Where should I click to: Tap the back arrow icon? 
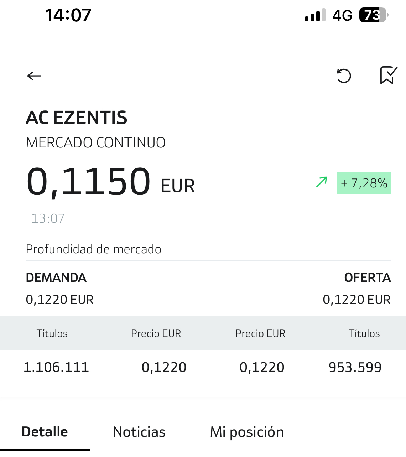coord(34,76)
